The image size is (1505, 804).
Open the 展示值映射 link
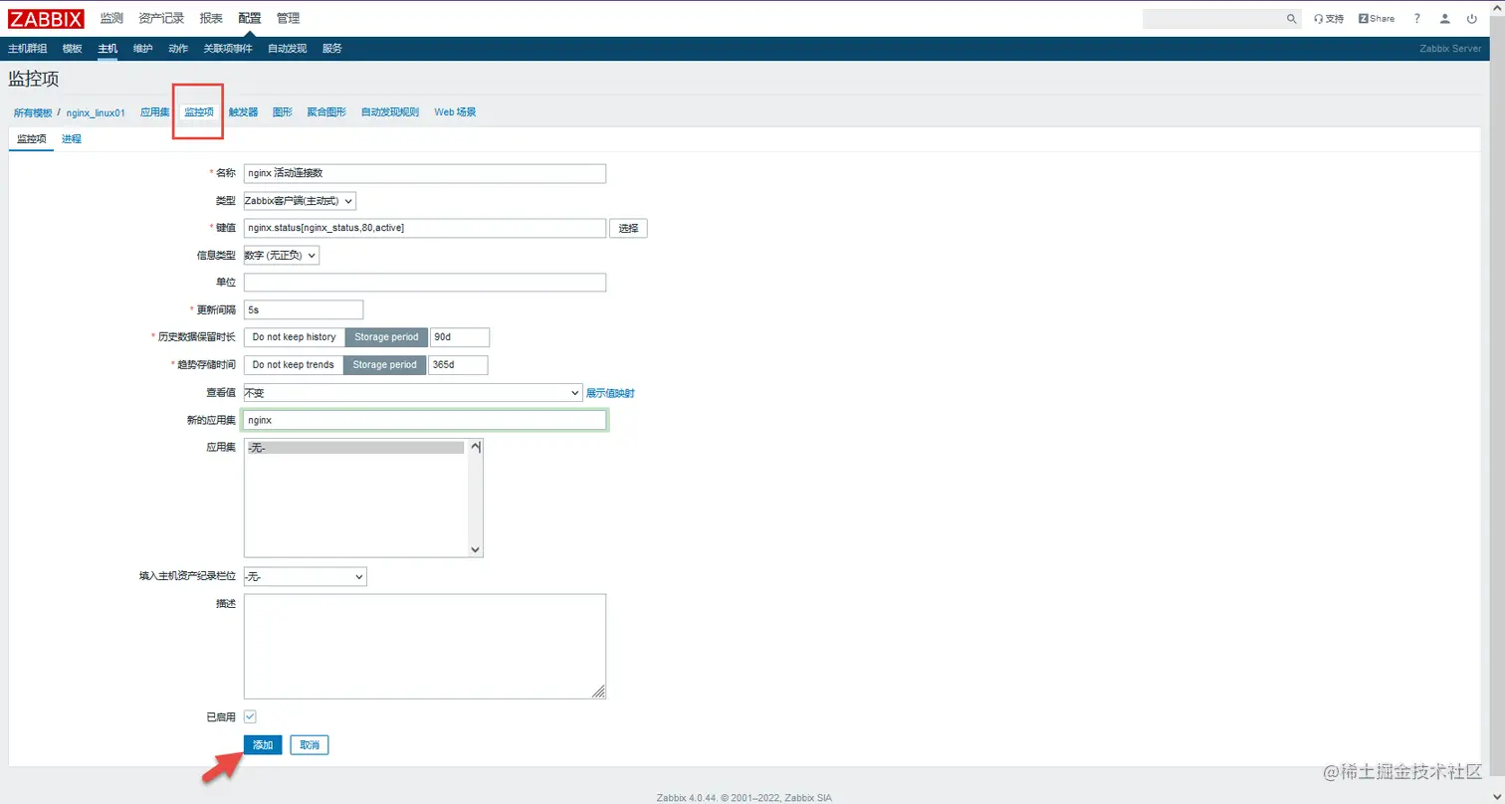610,393
